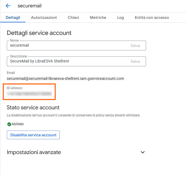186x175 pixels.
Task: Click the service account email address
Action: [x=65, y=79]
